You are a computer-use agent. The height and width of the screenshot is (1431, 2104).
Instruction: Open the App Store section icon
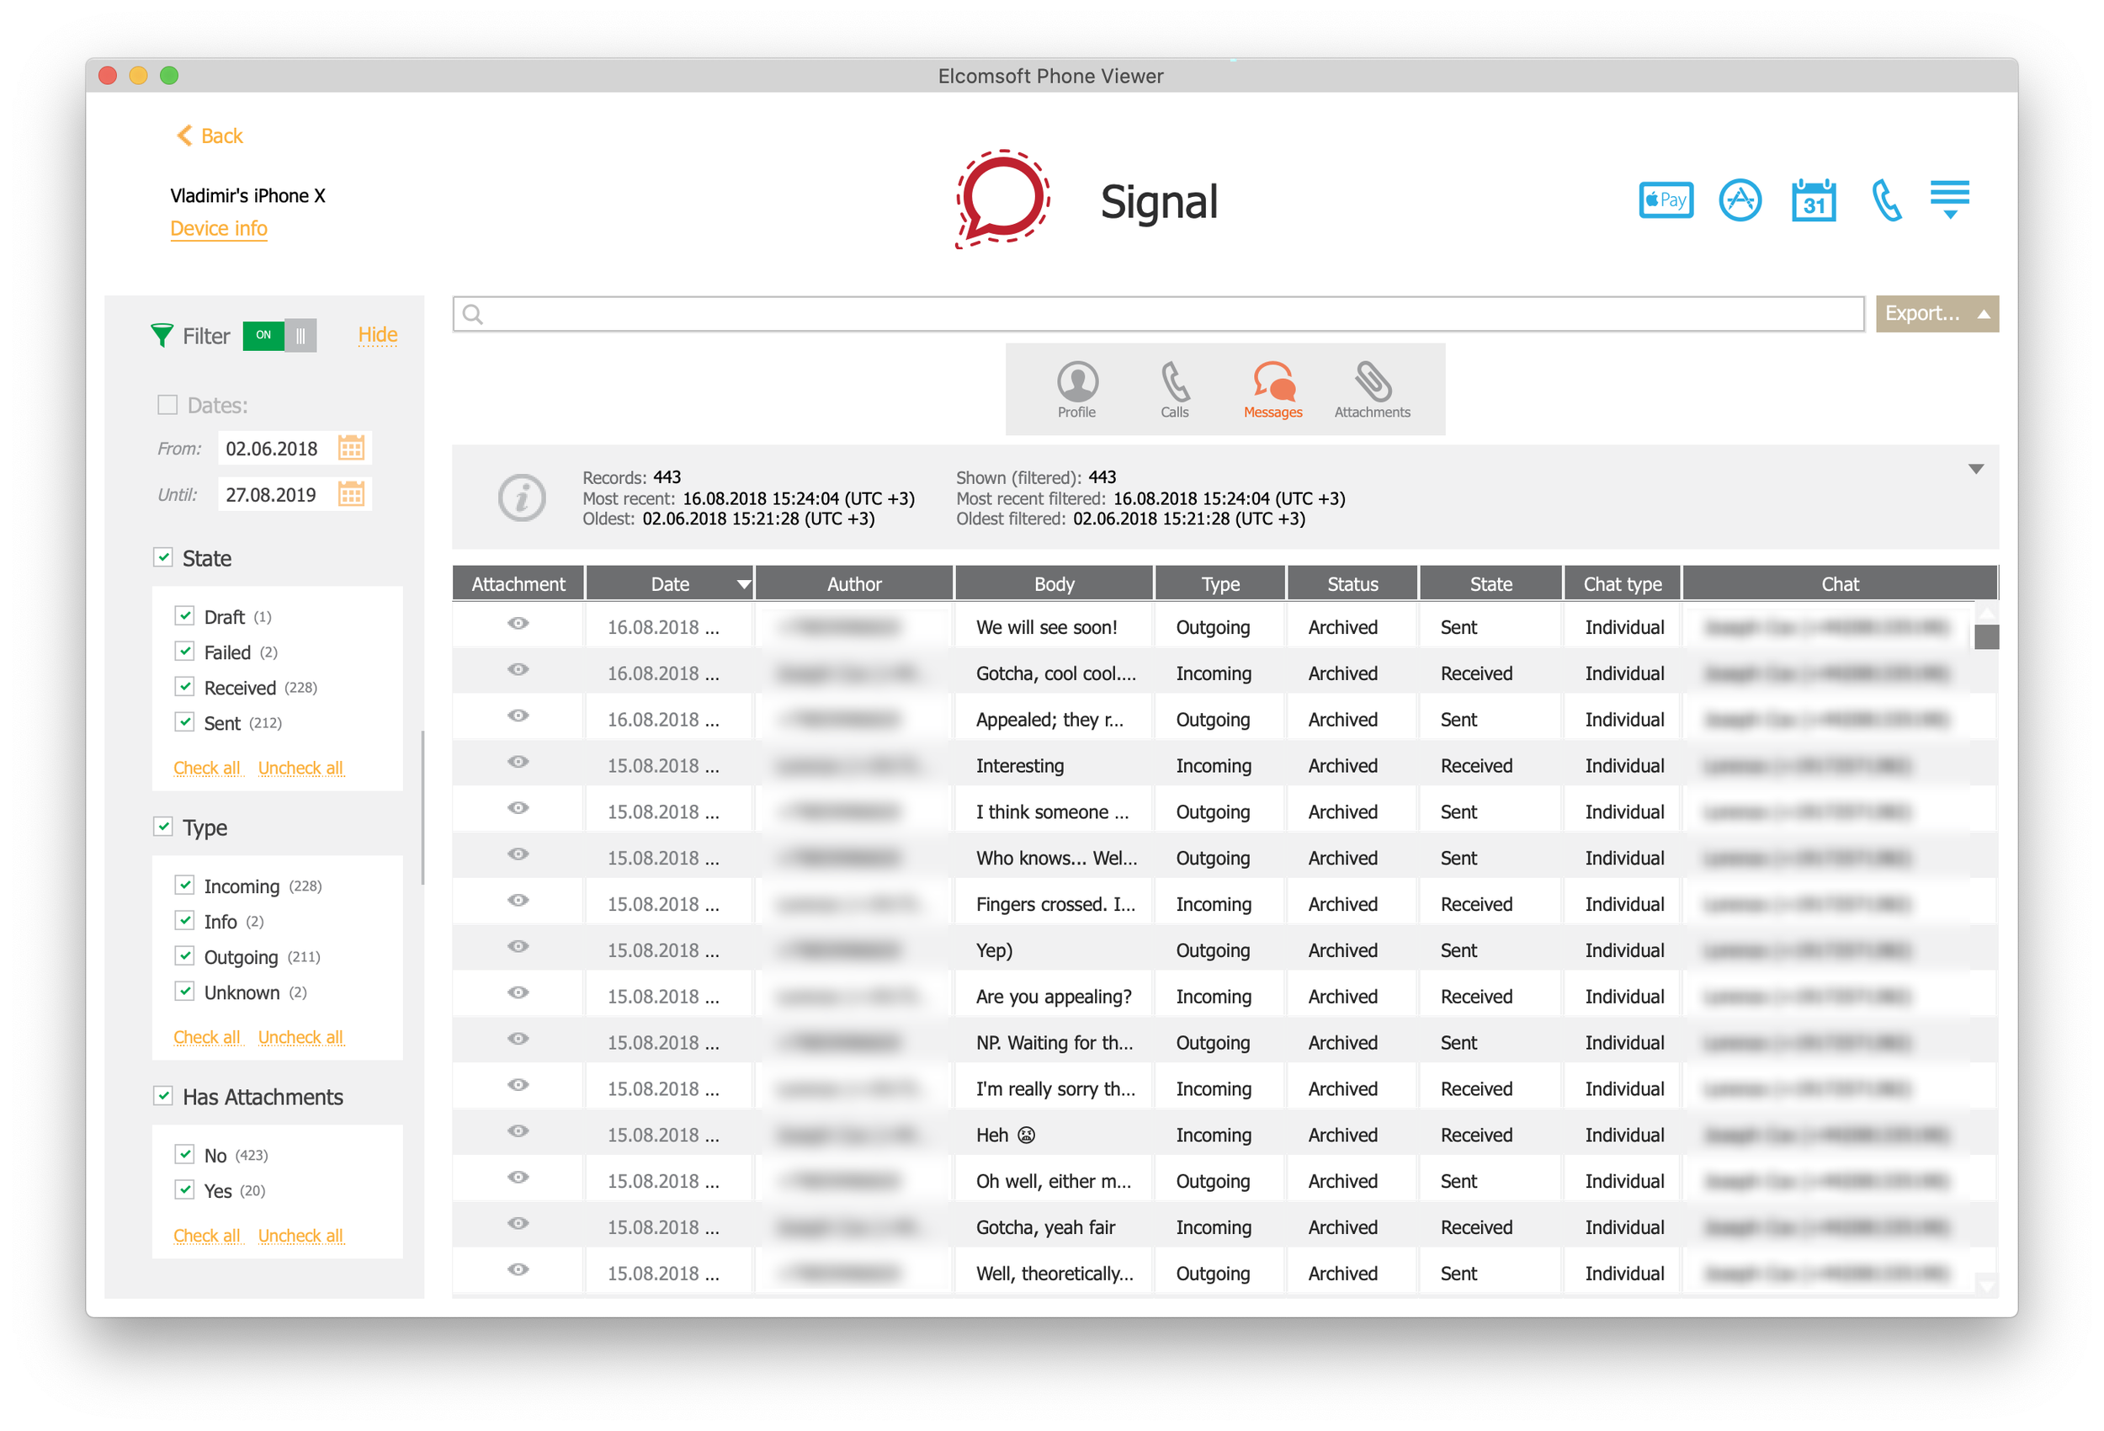coord(1739,200)
